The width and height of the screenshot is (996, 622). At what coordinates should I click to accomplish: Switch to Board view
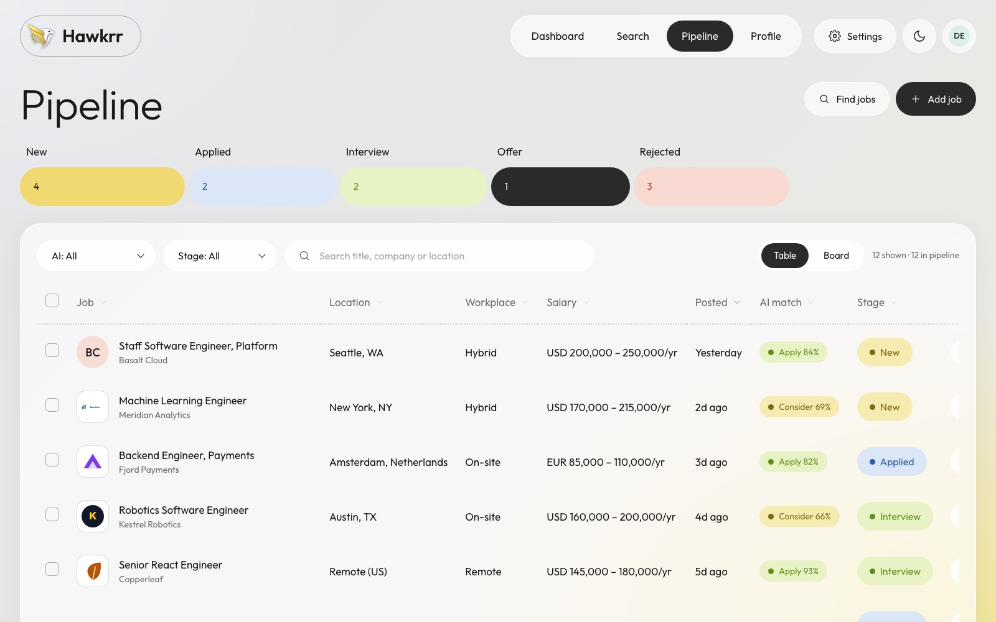(836, 256)
